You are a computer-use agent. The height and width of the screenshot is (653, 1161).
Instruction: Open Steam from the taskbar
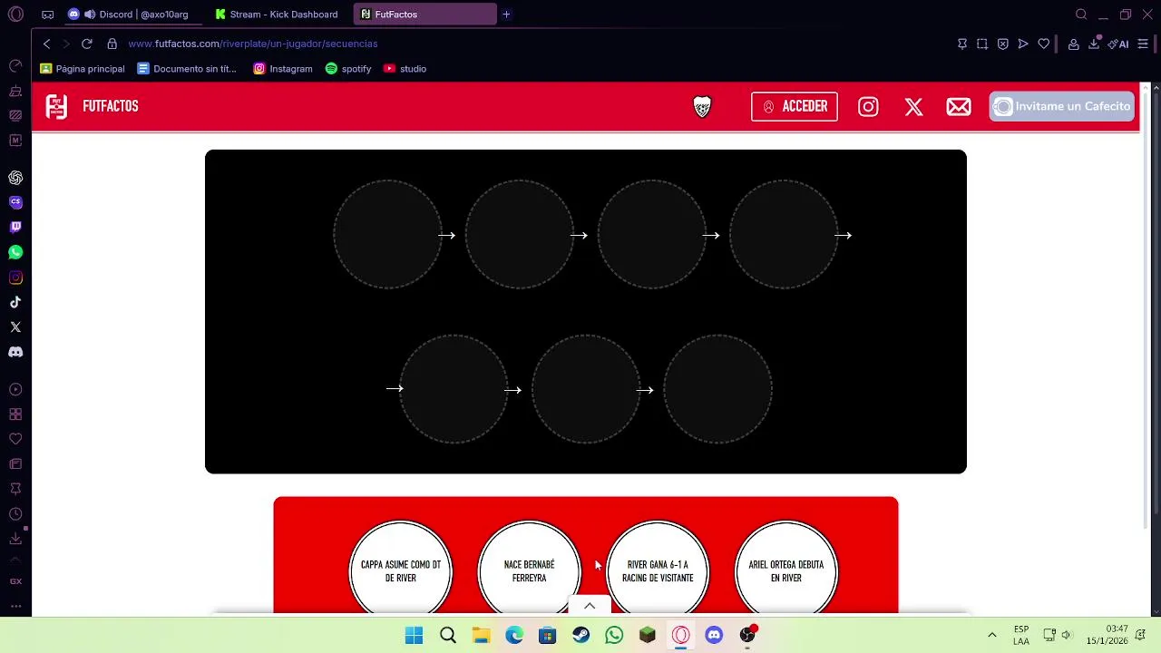point(580,635)
